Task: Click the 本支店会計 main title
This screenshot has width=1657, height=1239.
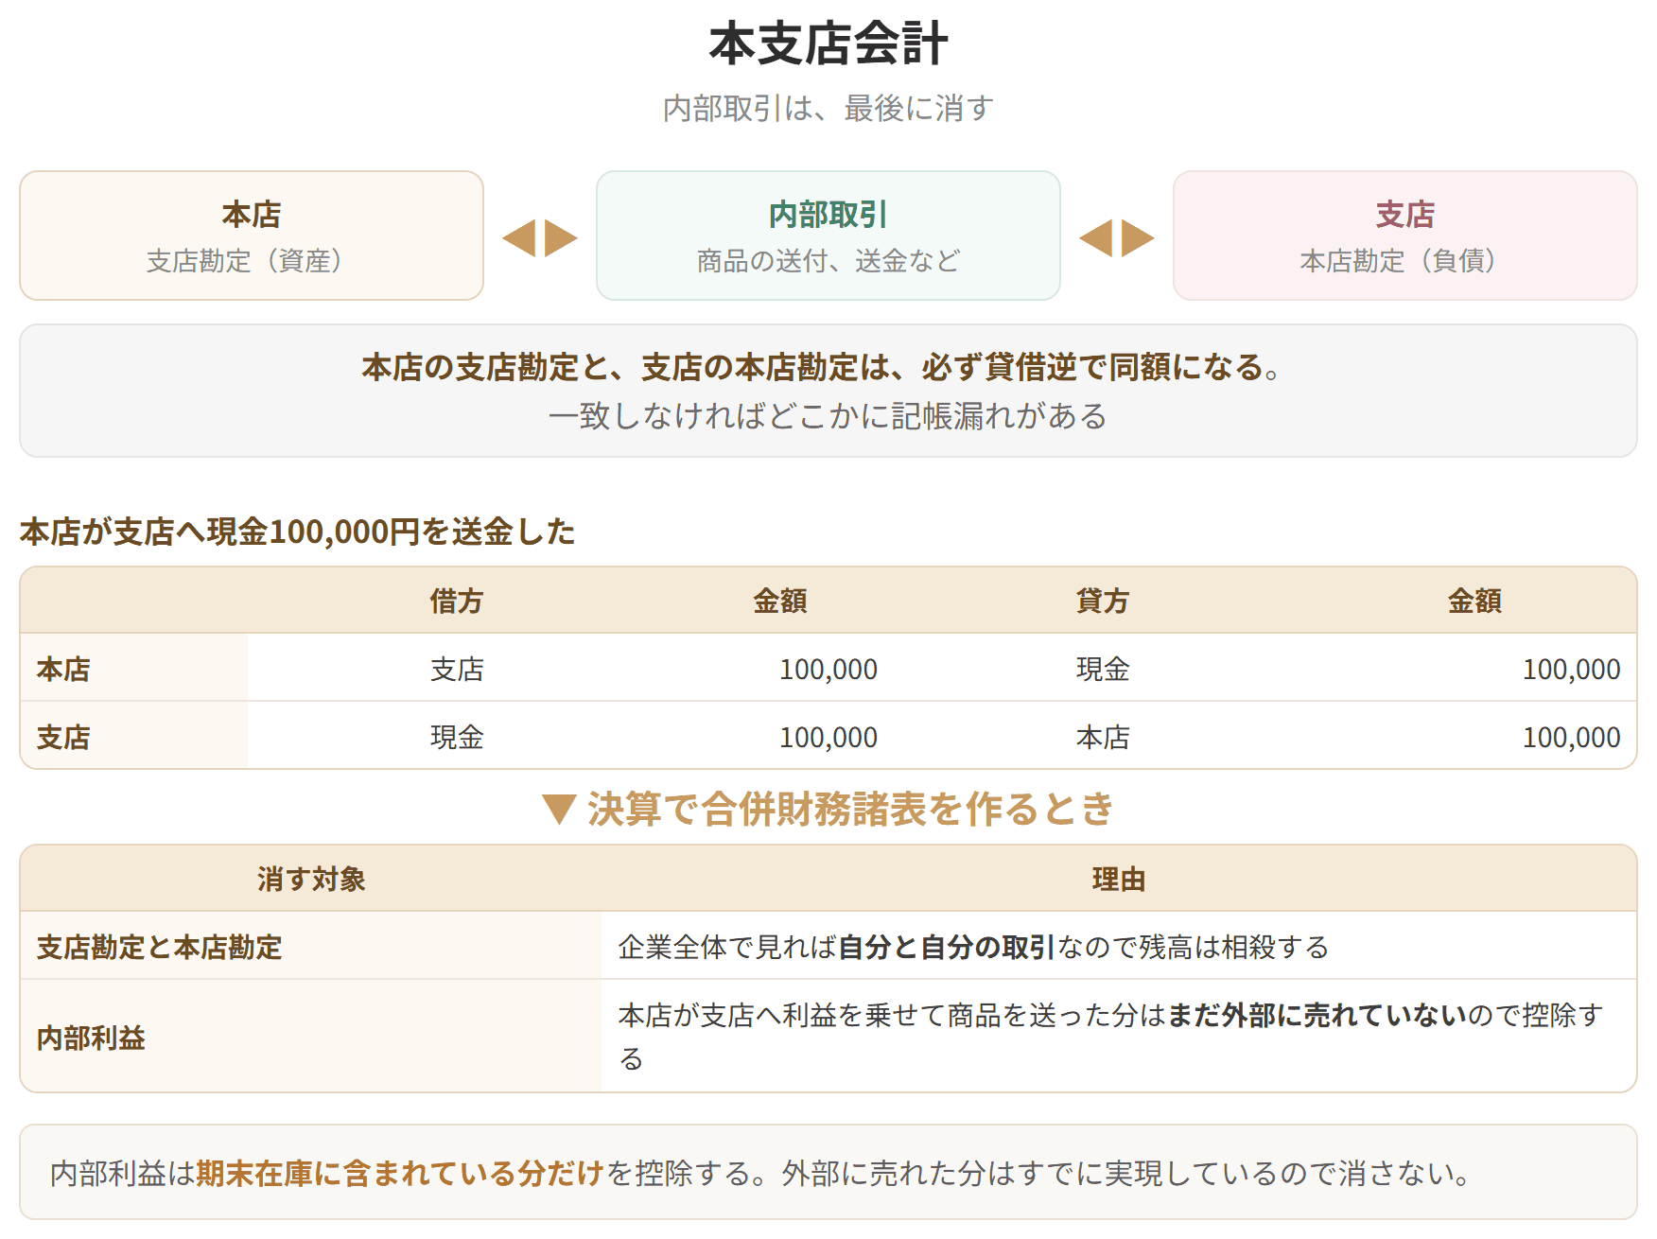Action: [828, 44]
